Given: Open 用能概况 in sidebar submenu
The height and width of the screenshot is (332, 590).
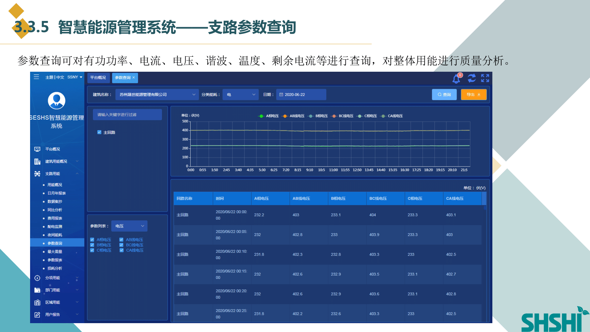Looking at the screenshot, I should tap(55, 185).
